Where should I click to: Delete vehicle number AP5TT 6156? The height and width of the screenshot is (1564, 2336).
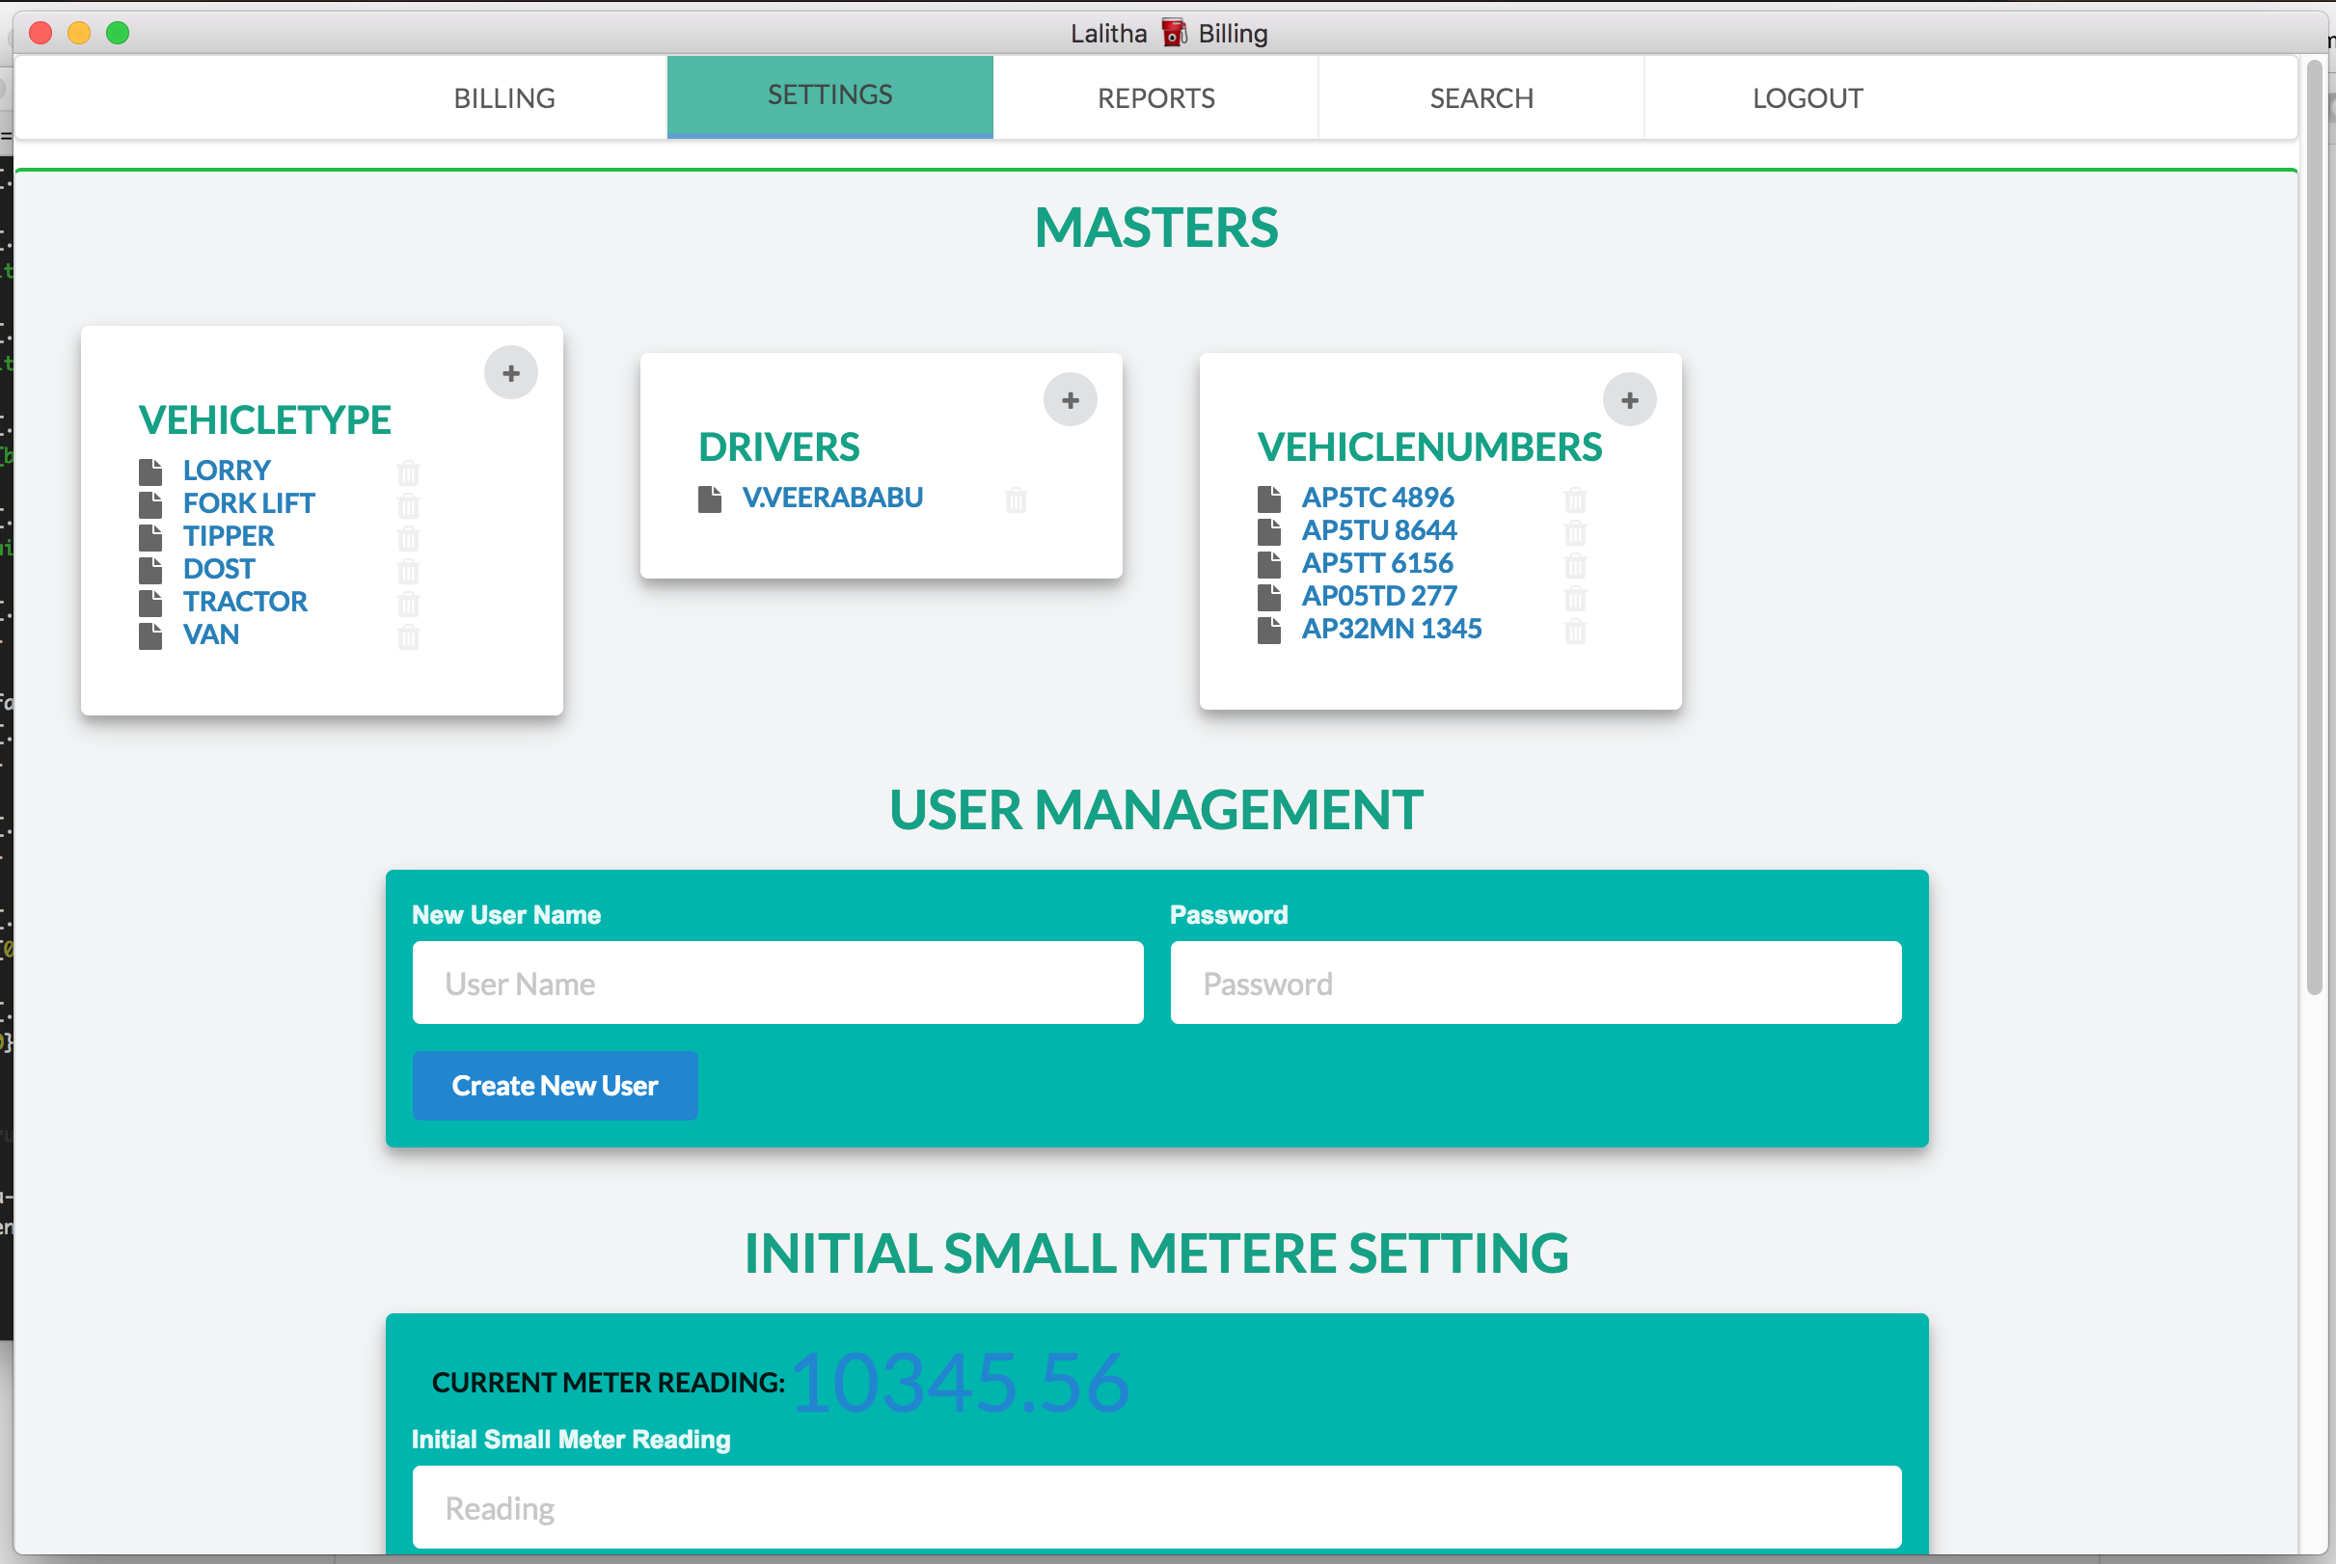(1575, 564)
